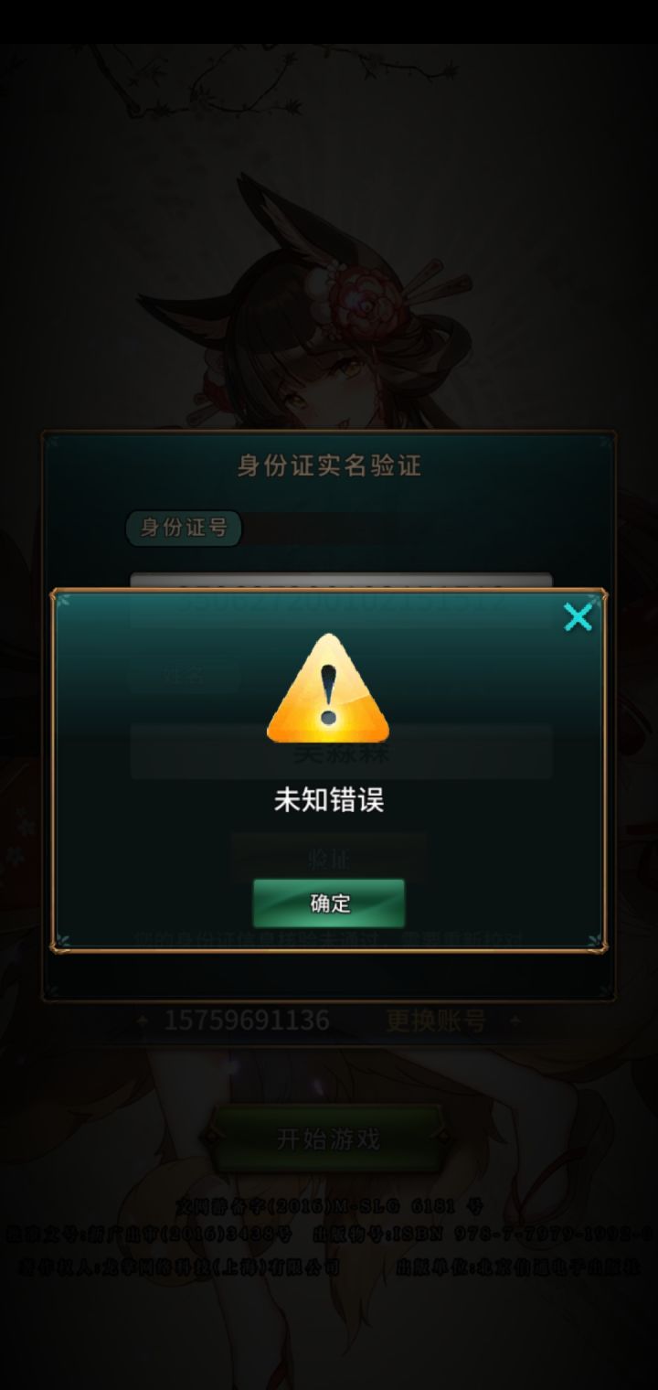Close the error dialog with the X
The width and height of the screenshot is (658, 1390).
coord(578,617)
